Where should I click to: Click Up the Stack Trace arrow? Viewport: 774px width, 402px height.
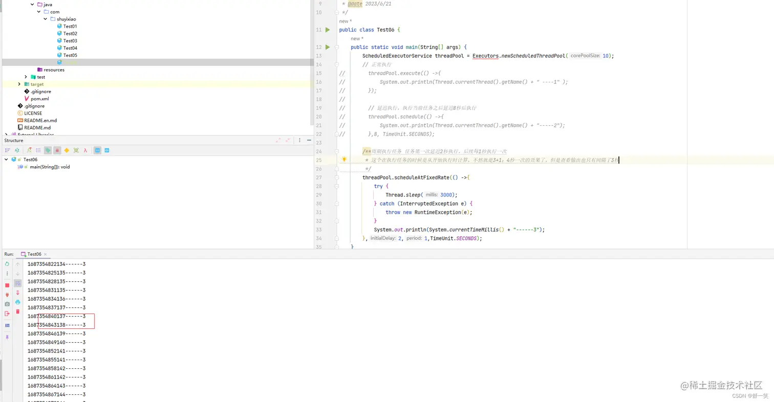(18, 264)
